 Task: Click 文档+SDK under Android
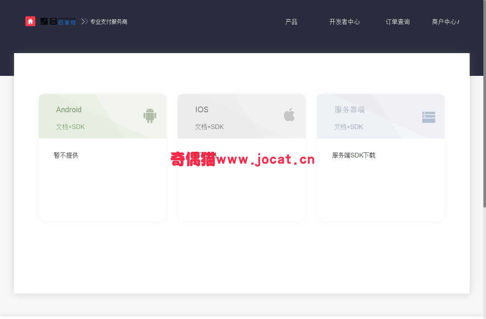point(70,127)
